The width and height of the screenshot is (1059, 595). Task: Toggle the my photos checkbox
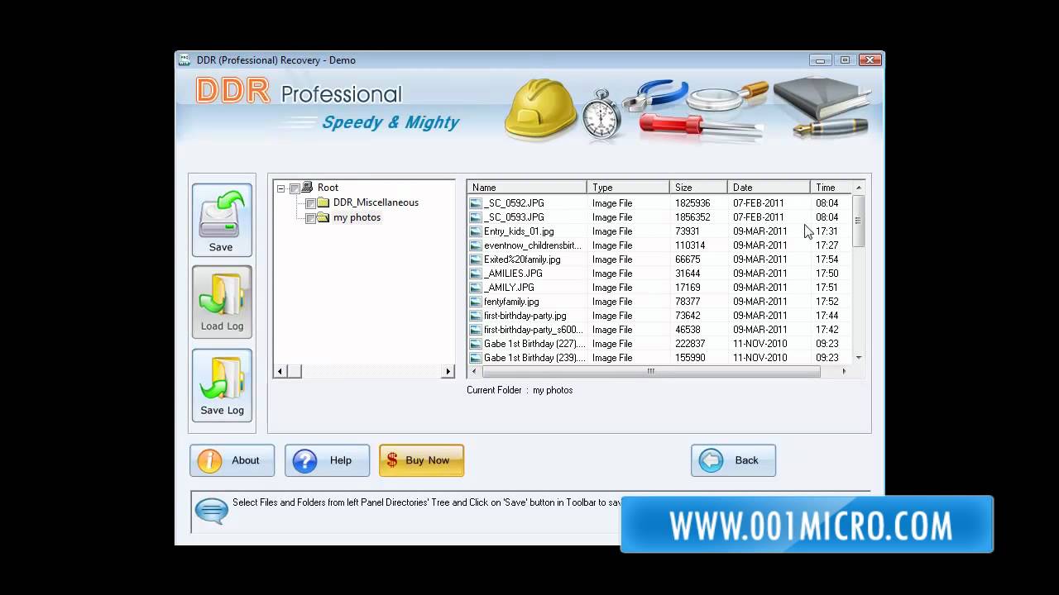(x=310, y=218)
